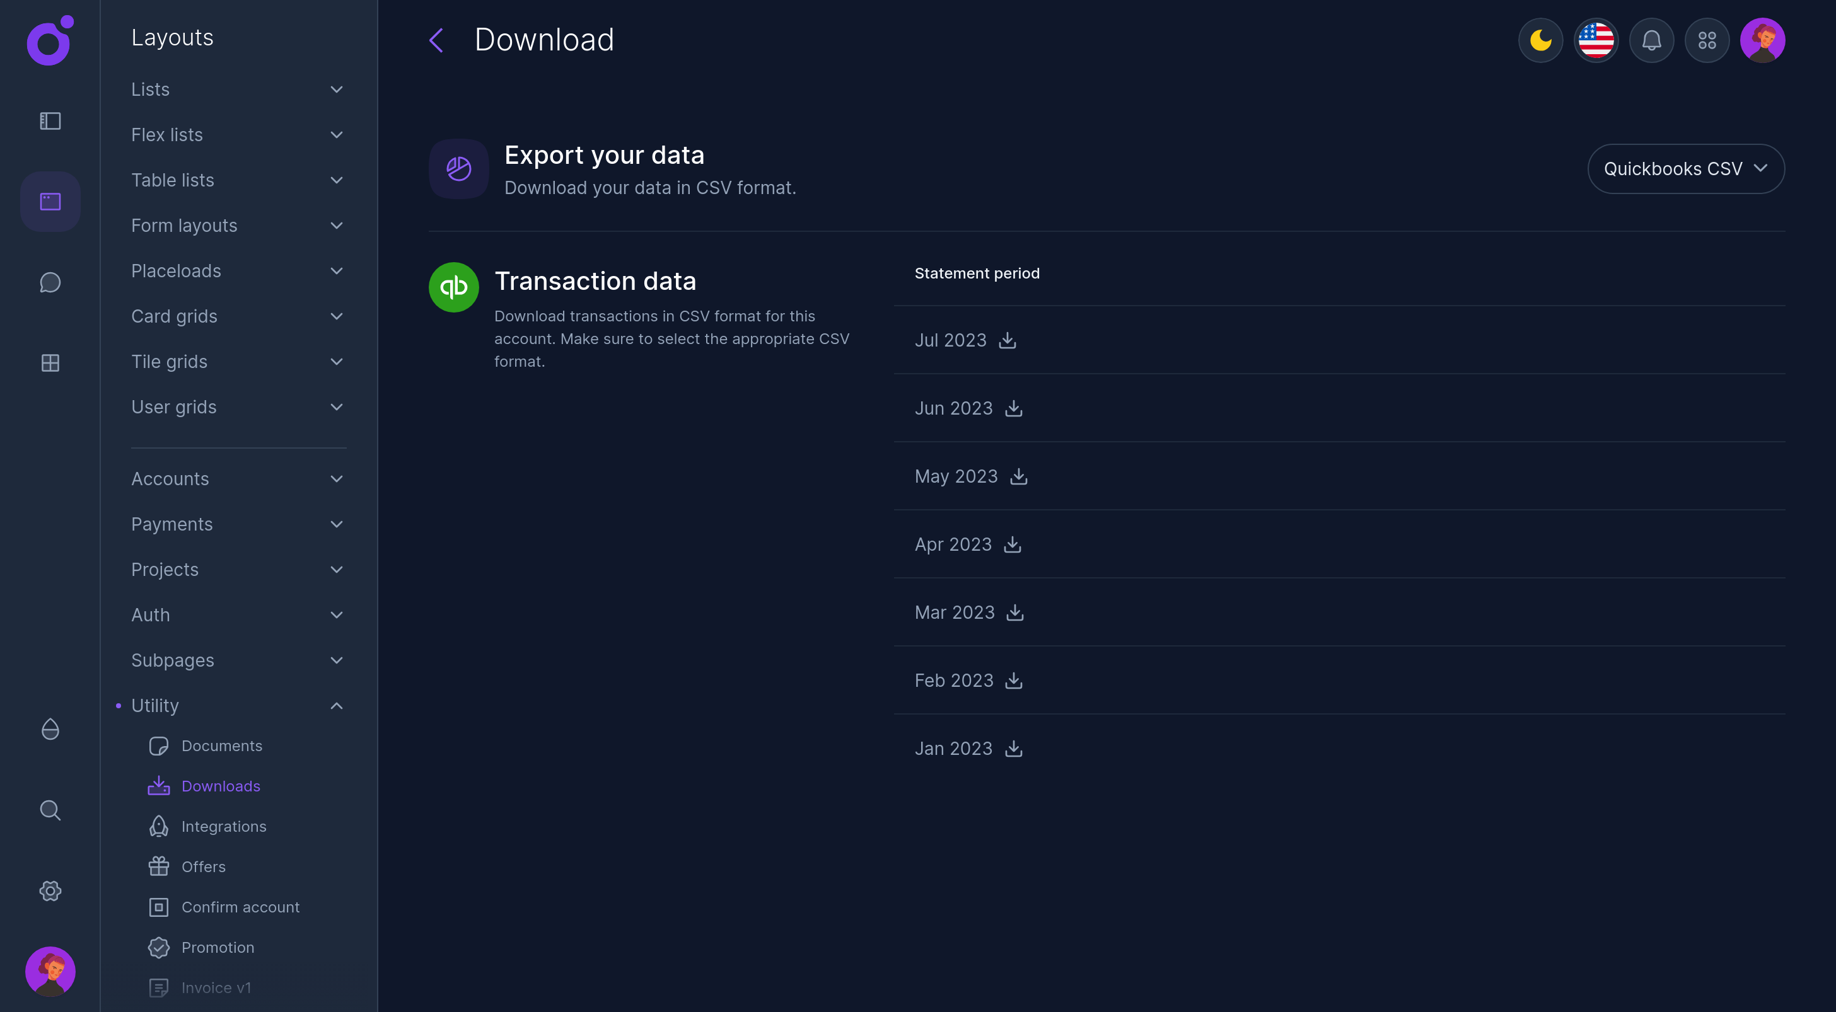Open the notifications bell icon
The image size is (1836, 1012).
1651,40
